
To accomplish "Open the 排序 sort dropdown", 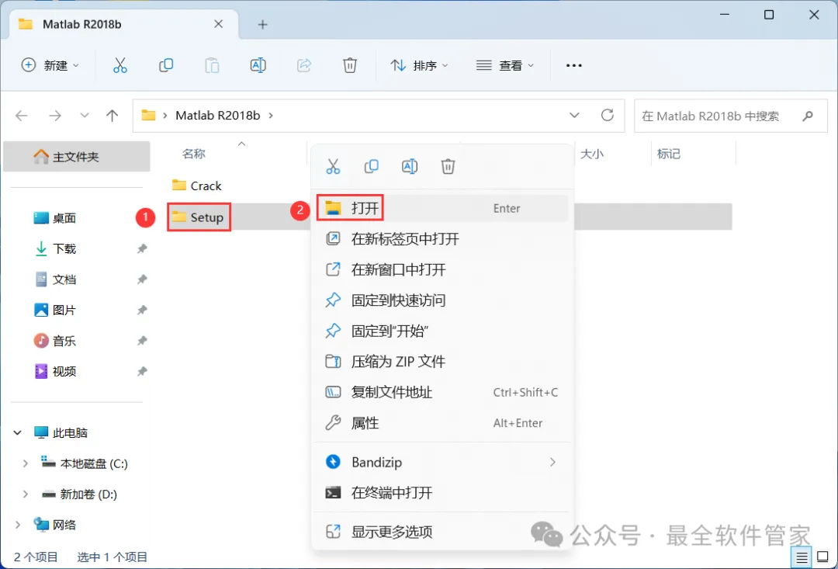I will click(420, 65).
